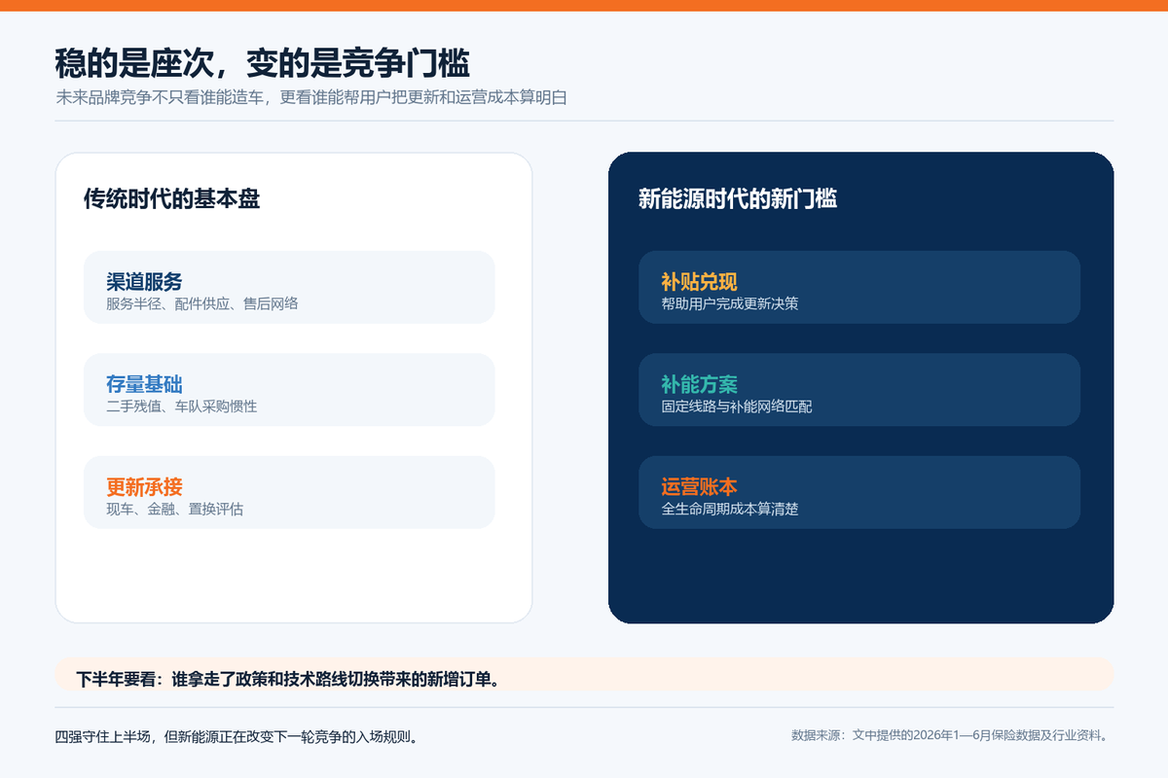The width and height of the screenshot is (1168, 778).
Task: Click the description 二手残值、车队采购惯性
Action: (x=182, y=407)
